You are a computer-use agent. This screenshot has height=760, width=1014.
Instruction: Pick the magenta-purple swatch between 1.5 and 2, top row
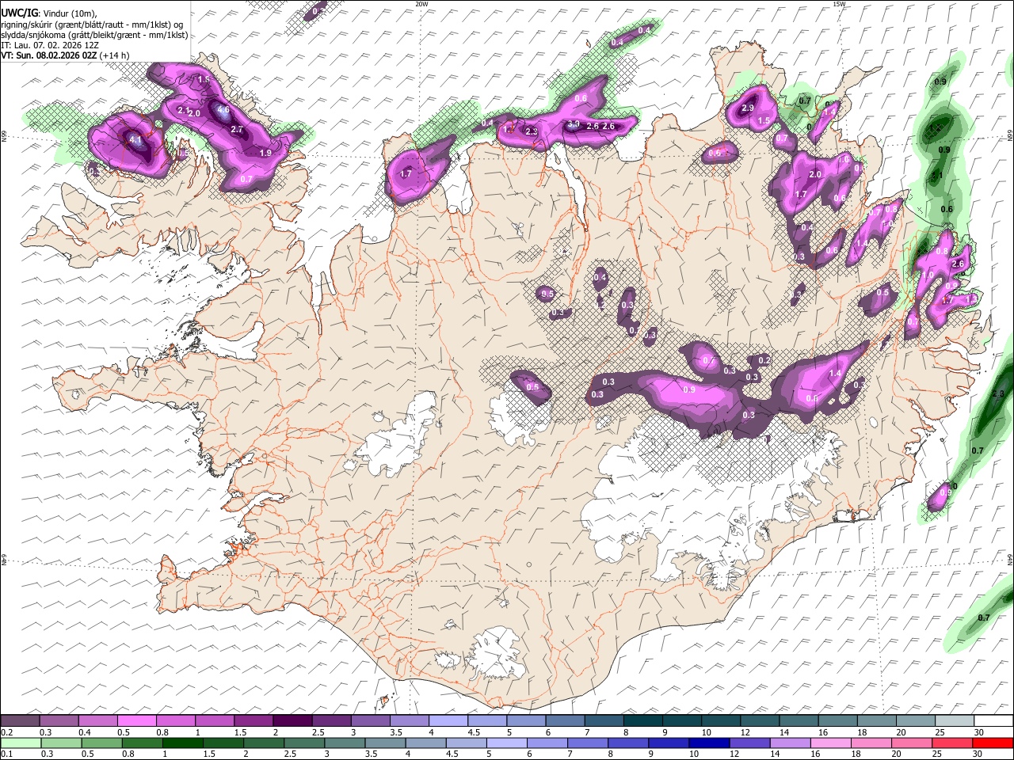click(253, 721)
